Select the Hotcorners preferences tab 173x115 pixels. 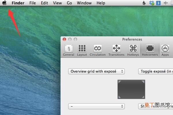tap(150, 50)
